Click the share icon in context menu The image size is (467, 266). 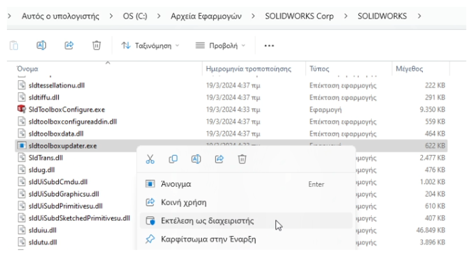tap(218, 159)
